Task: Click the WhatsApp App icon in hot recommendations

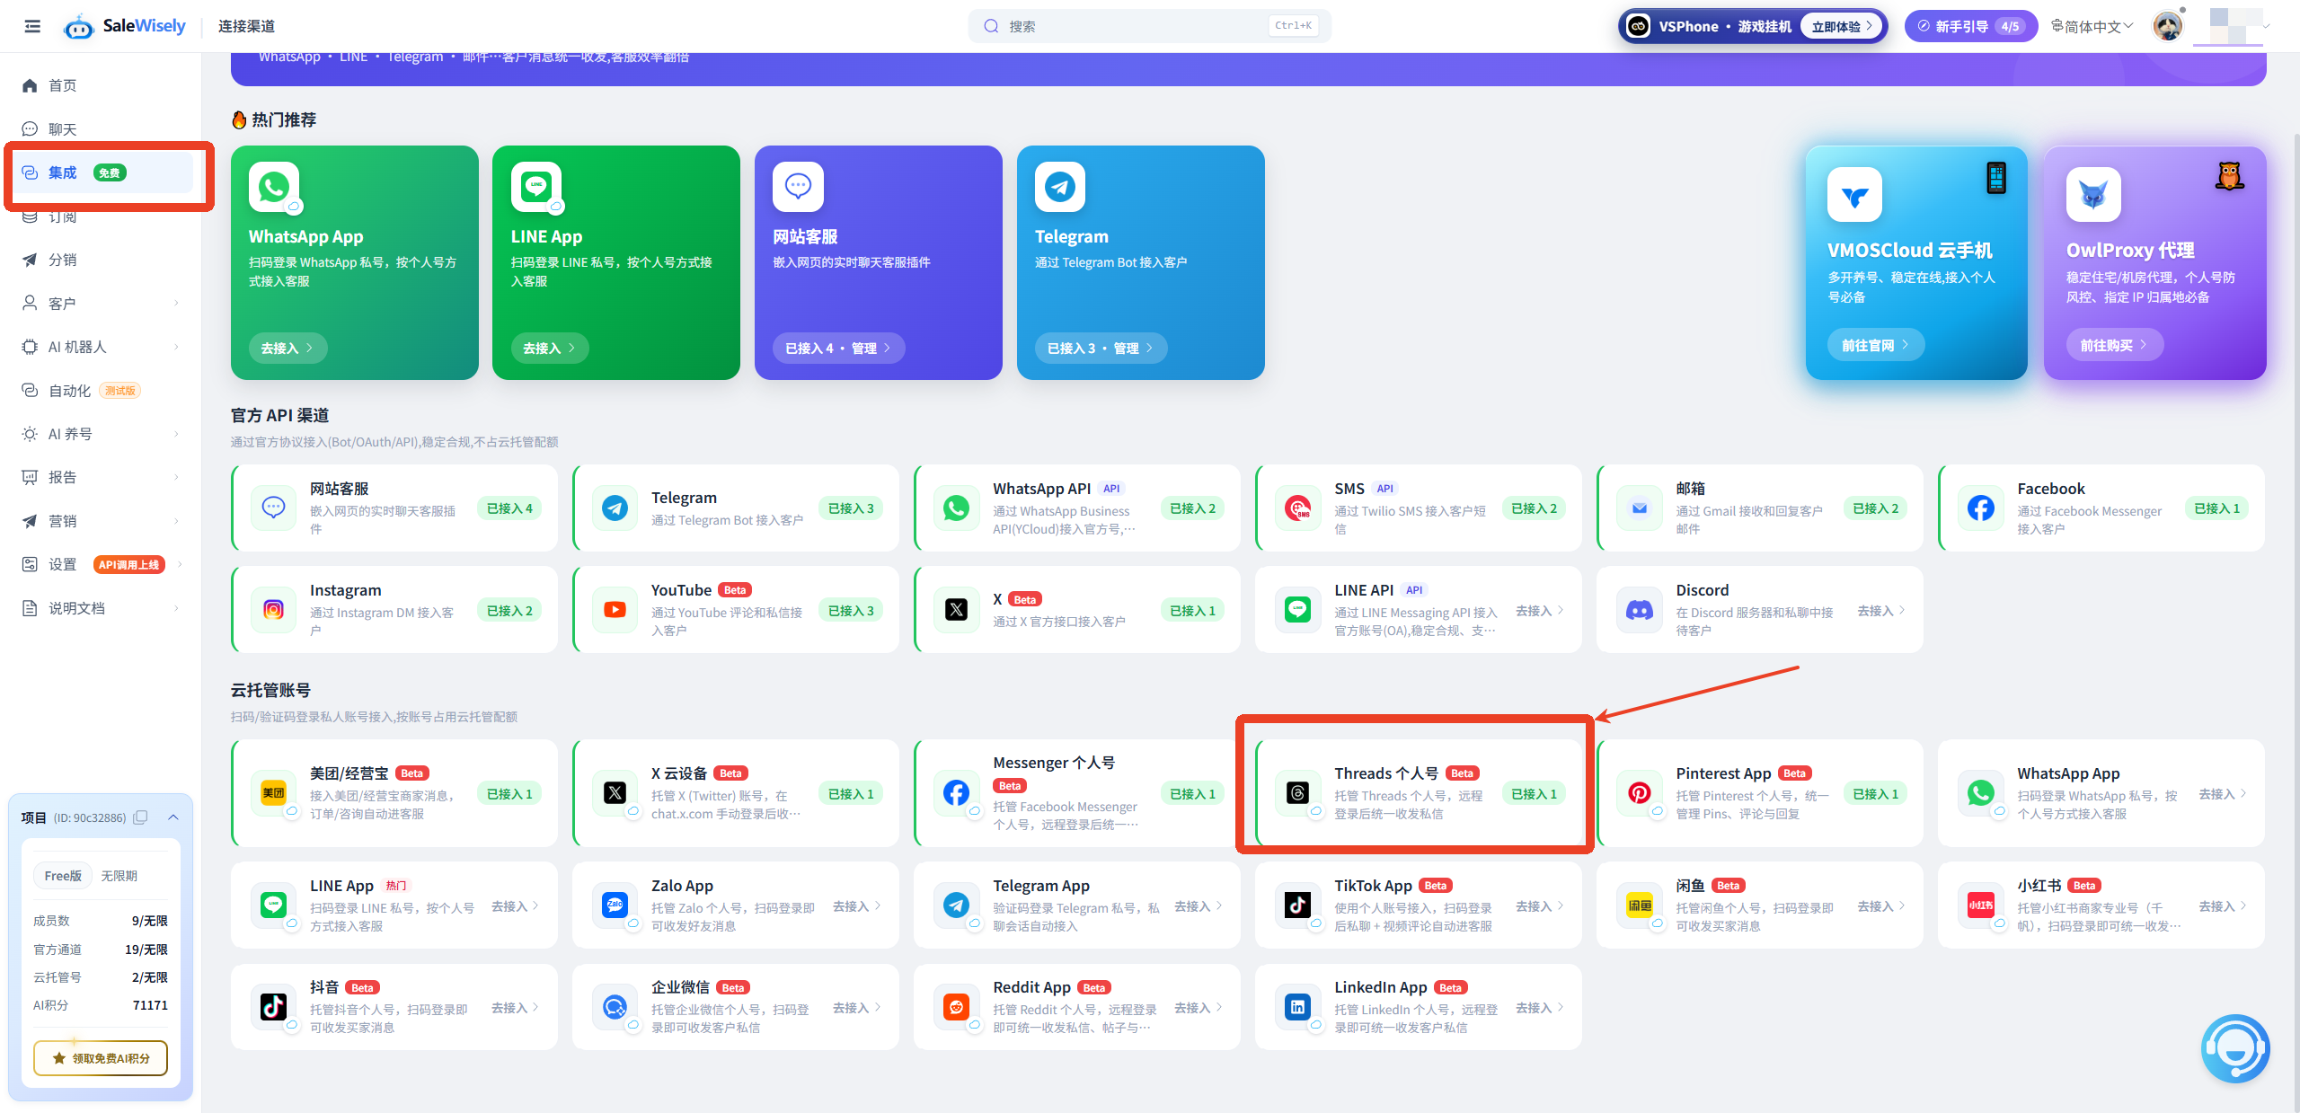Action: tap(274, 187)
